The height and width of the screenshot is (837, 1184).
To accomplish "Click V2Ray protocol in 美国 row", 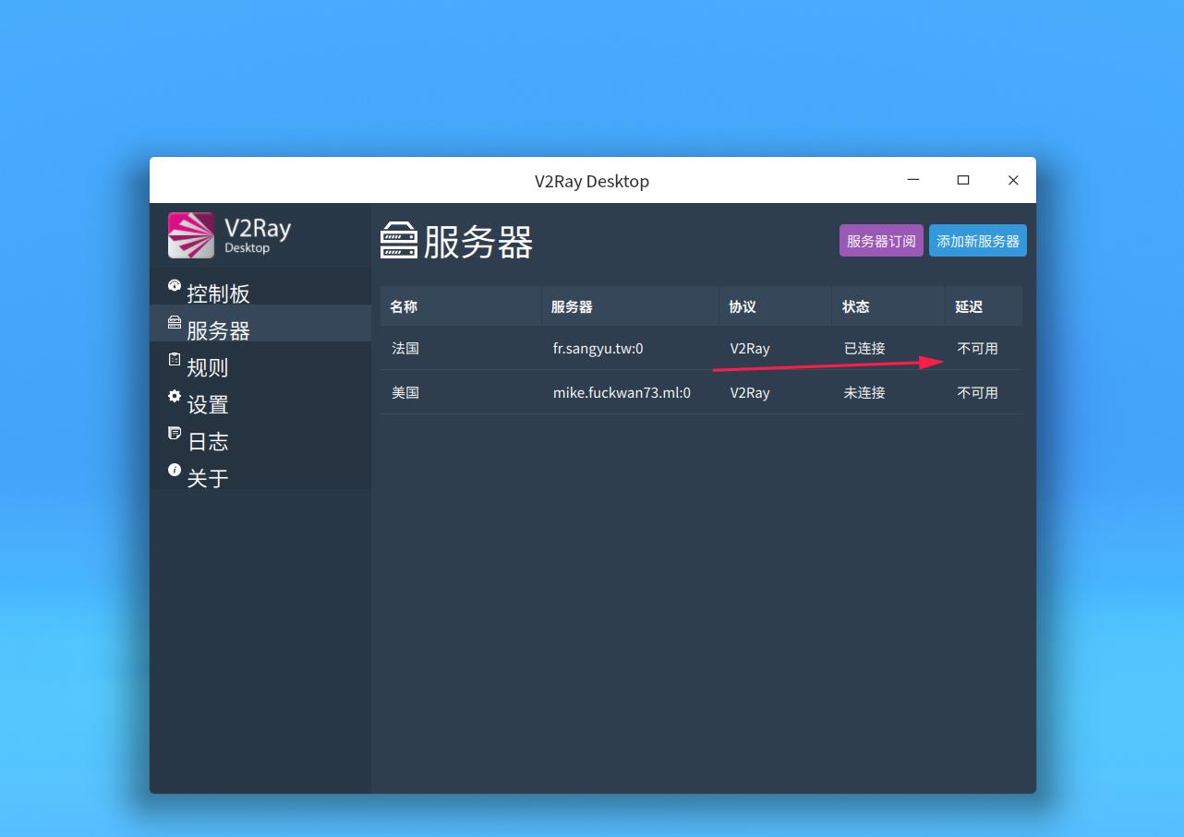I will tap(750, 392).
